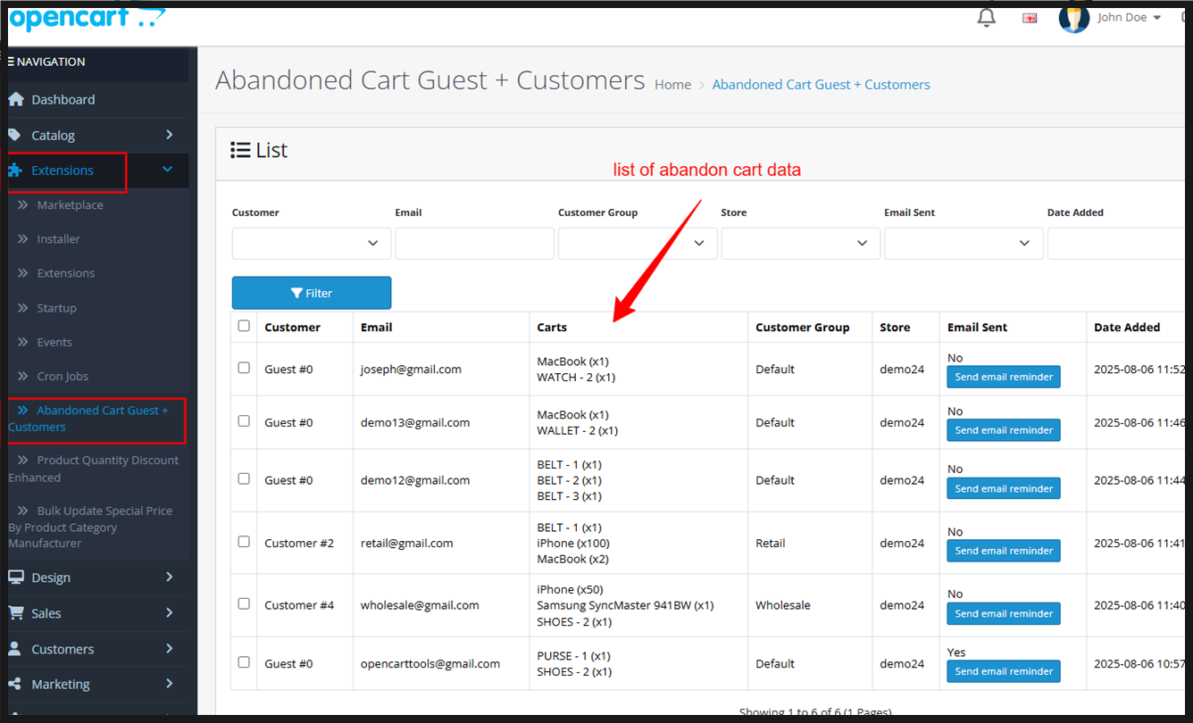Click the Catalog tag icon
This screenshot has height=723, width=1193.
(x=15, y=135)
